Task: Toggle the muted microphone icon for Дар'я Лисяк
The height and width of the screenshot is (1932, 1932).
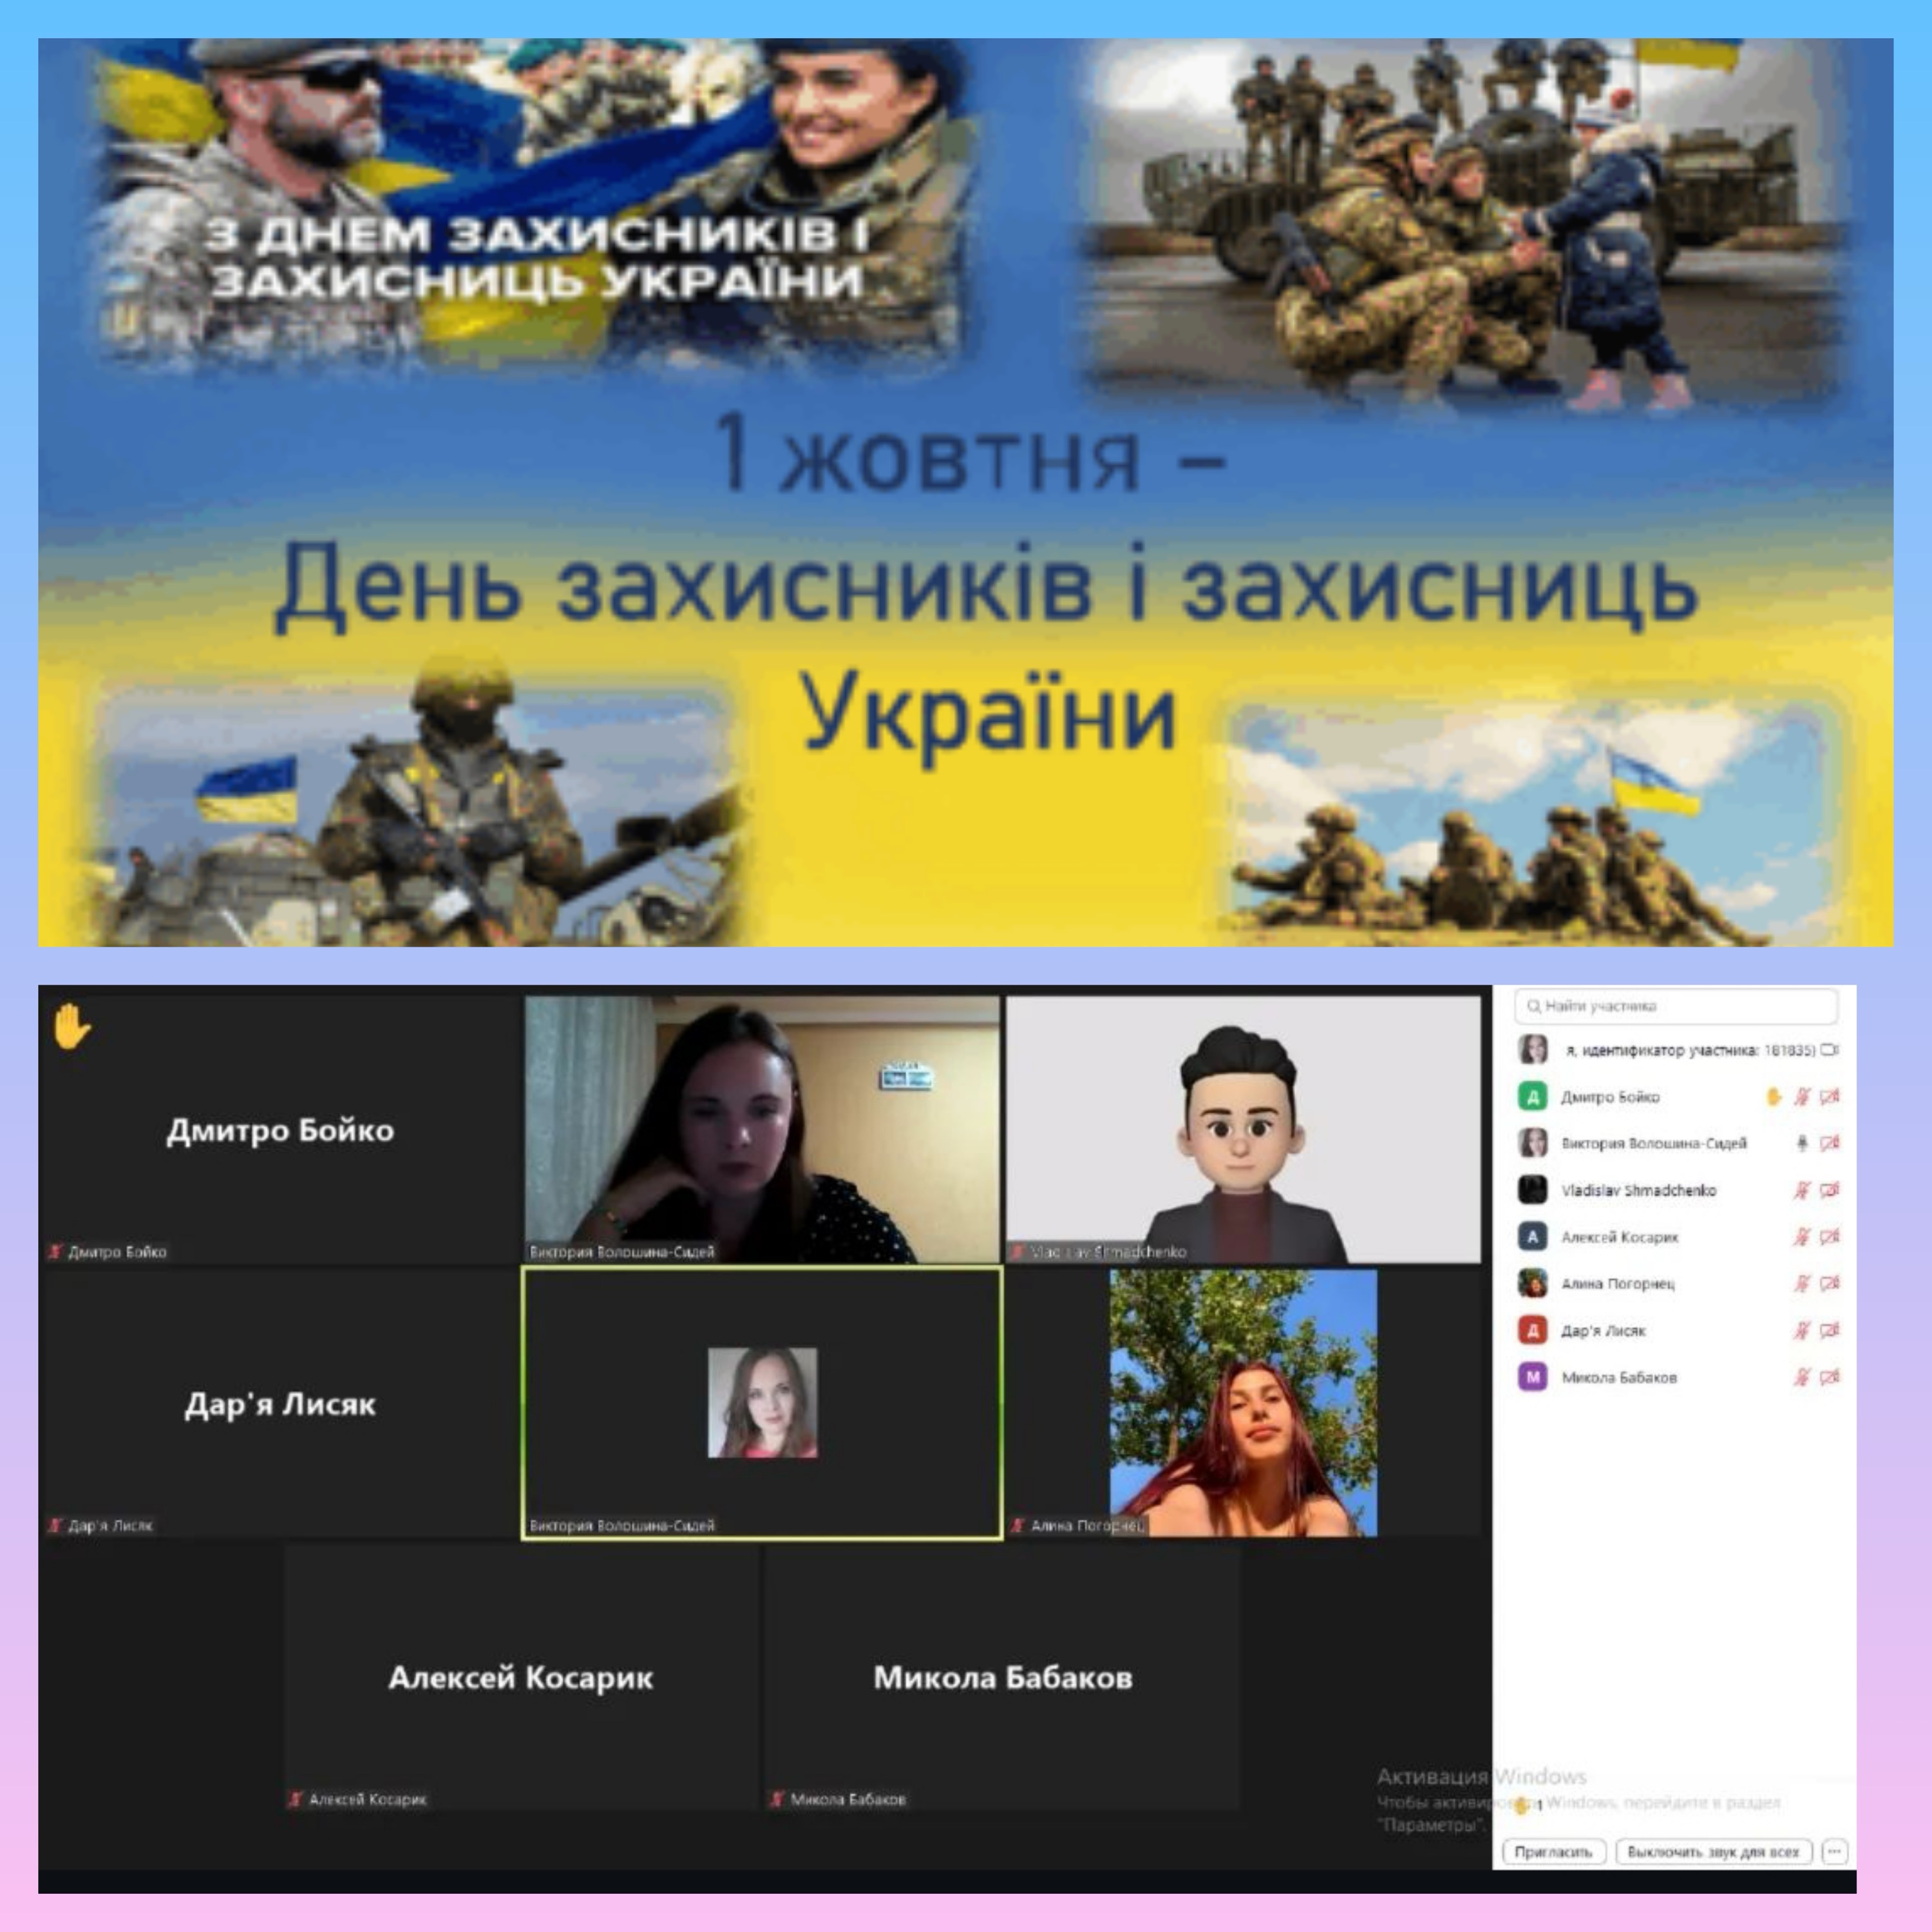Action: (x=1802, y=1330)
